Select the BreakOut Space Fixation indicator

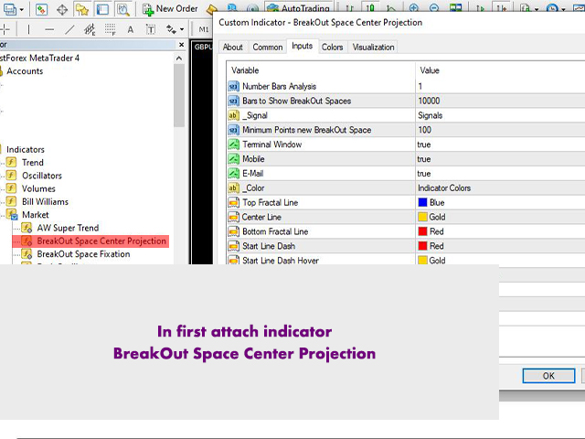[x=83, y=254]
